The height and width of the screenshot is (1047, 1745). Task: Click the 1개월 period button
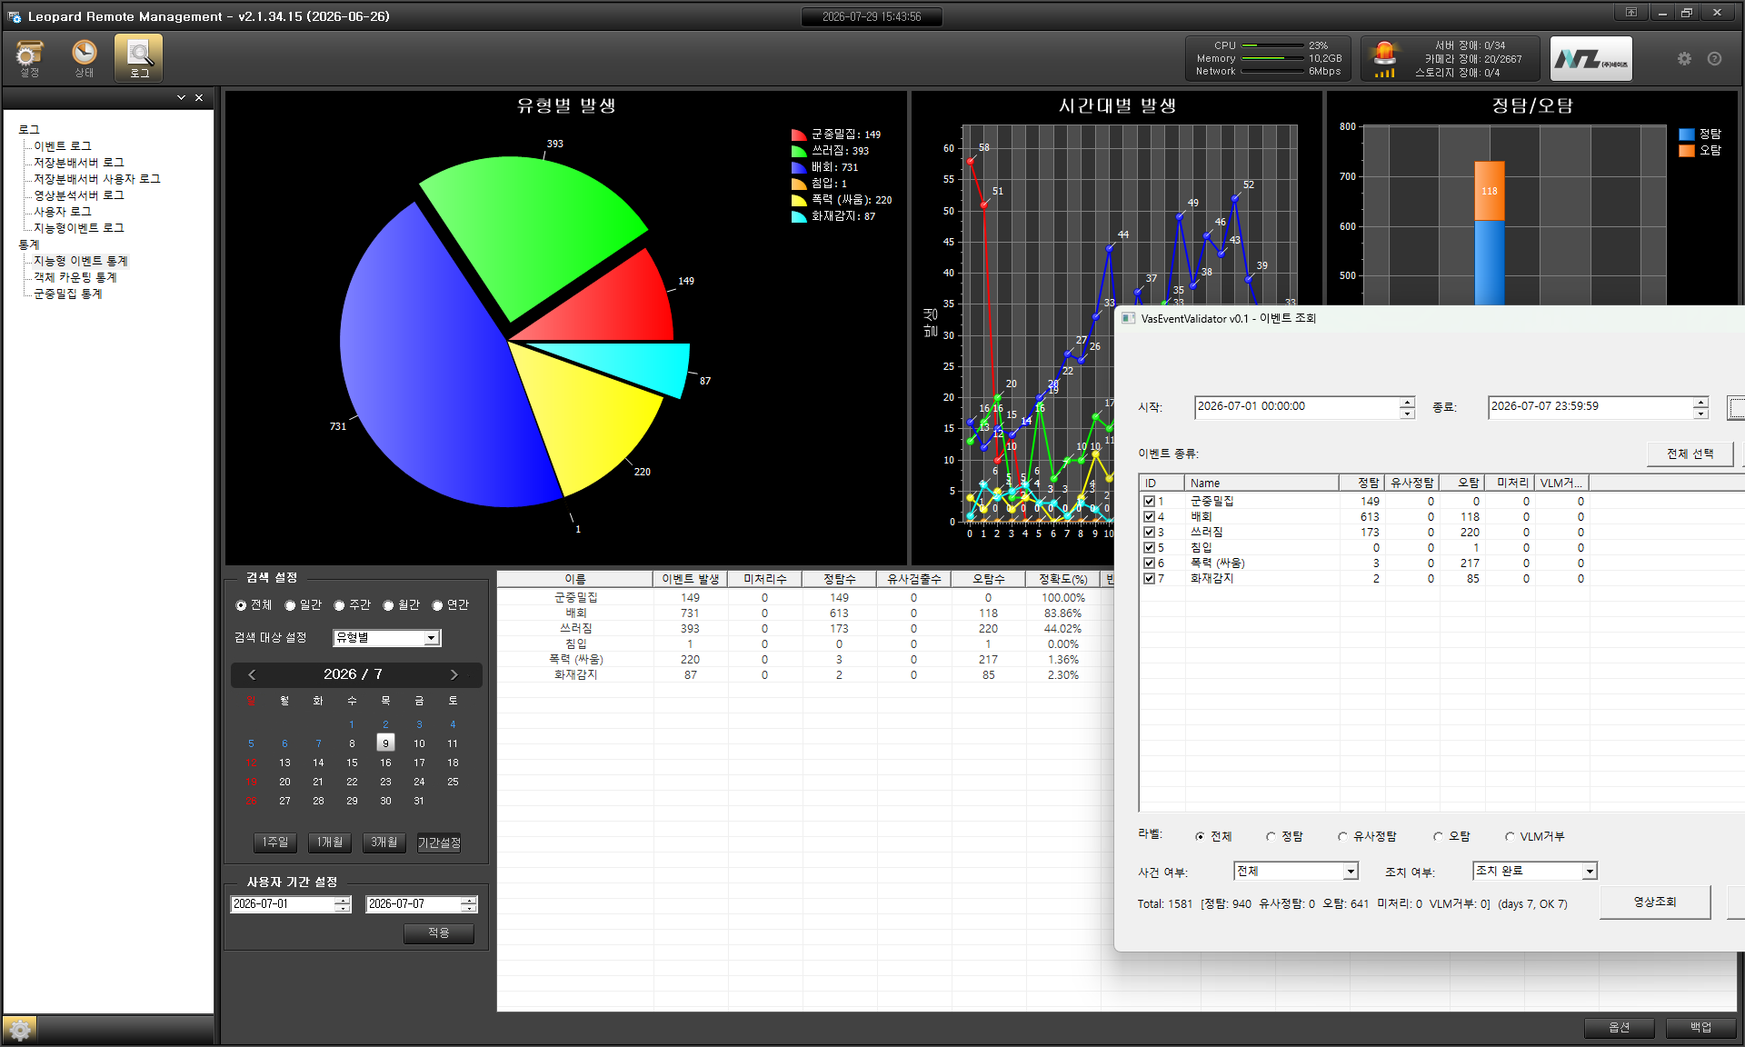(330, 843)
